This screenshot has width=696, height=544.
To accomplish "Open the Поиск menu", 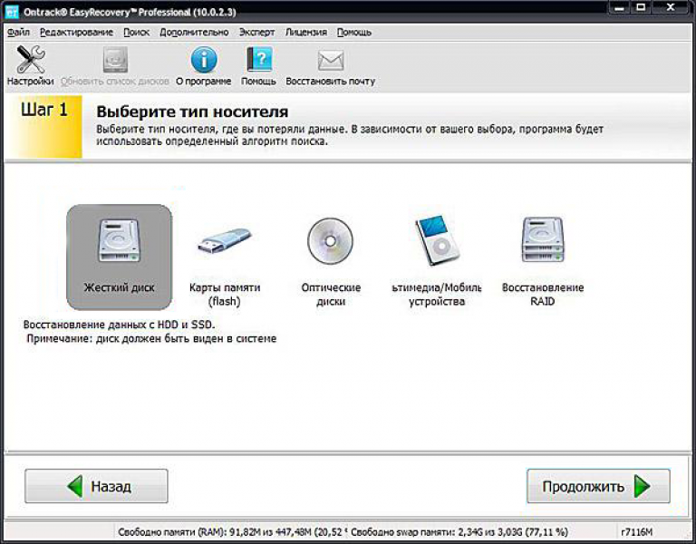I will [136, 33].
